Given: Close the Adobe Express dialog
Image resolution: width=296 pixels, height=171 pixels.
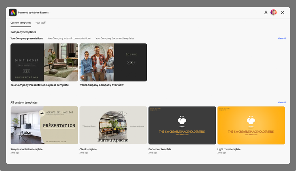Looking at the screenshot, I should pyautogui.click(x=283, y=13).
